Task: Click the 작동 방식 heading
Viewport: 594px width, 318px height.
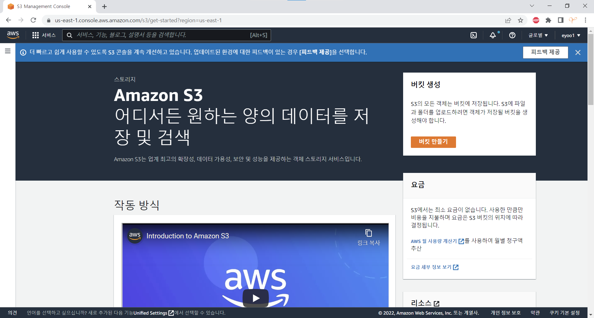Action: (x=137, y=205)
